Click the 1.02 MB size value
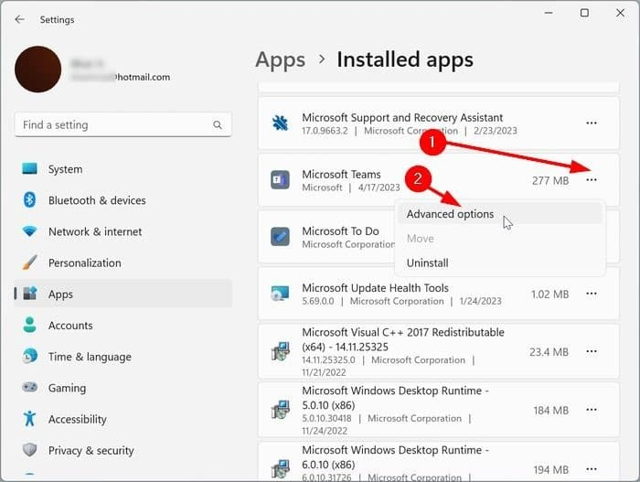Screen dimensions: 640x482 [549, 295]
